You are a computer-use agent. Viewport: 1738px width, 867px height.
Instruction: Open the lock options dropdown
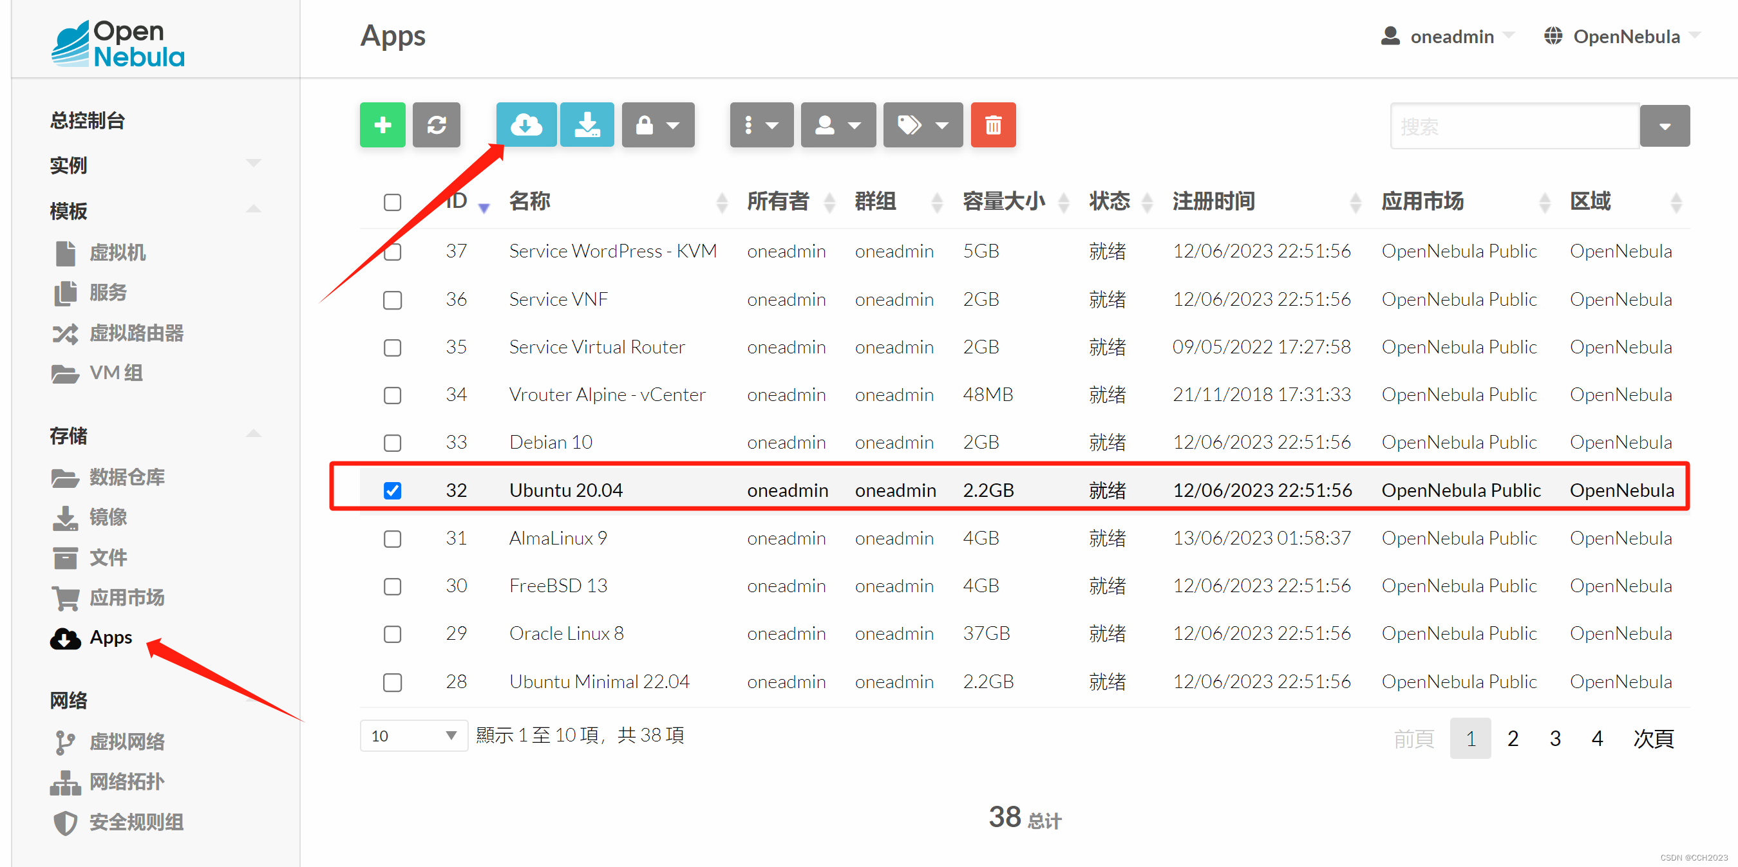click(657, 126)
